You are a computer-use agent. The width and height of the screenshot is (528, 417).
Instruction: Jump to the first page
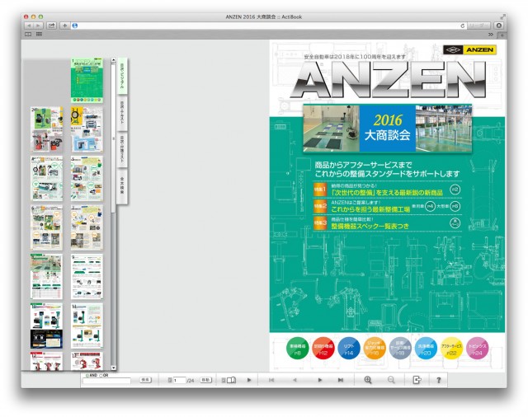pyautogui.click(x=271, y=380)
